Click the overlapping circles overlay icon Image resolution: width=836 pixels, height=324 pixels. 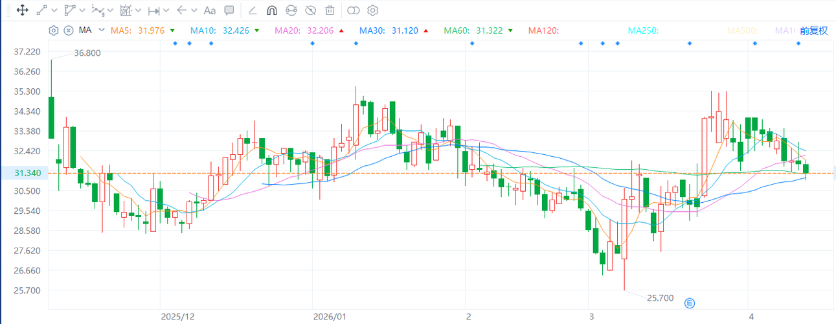pos(353,10)
